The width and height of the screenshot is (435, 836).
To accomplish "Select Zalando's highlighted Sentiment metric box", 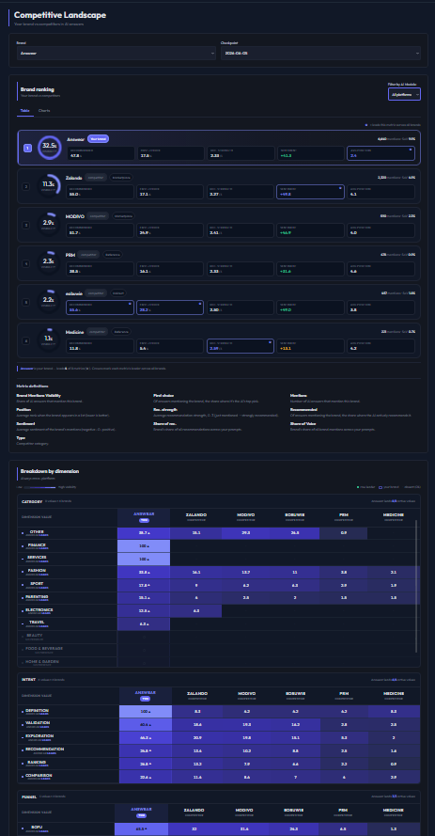I will pos(310,192).
